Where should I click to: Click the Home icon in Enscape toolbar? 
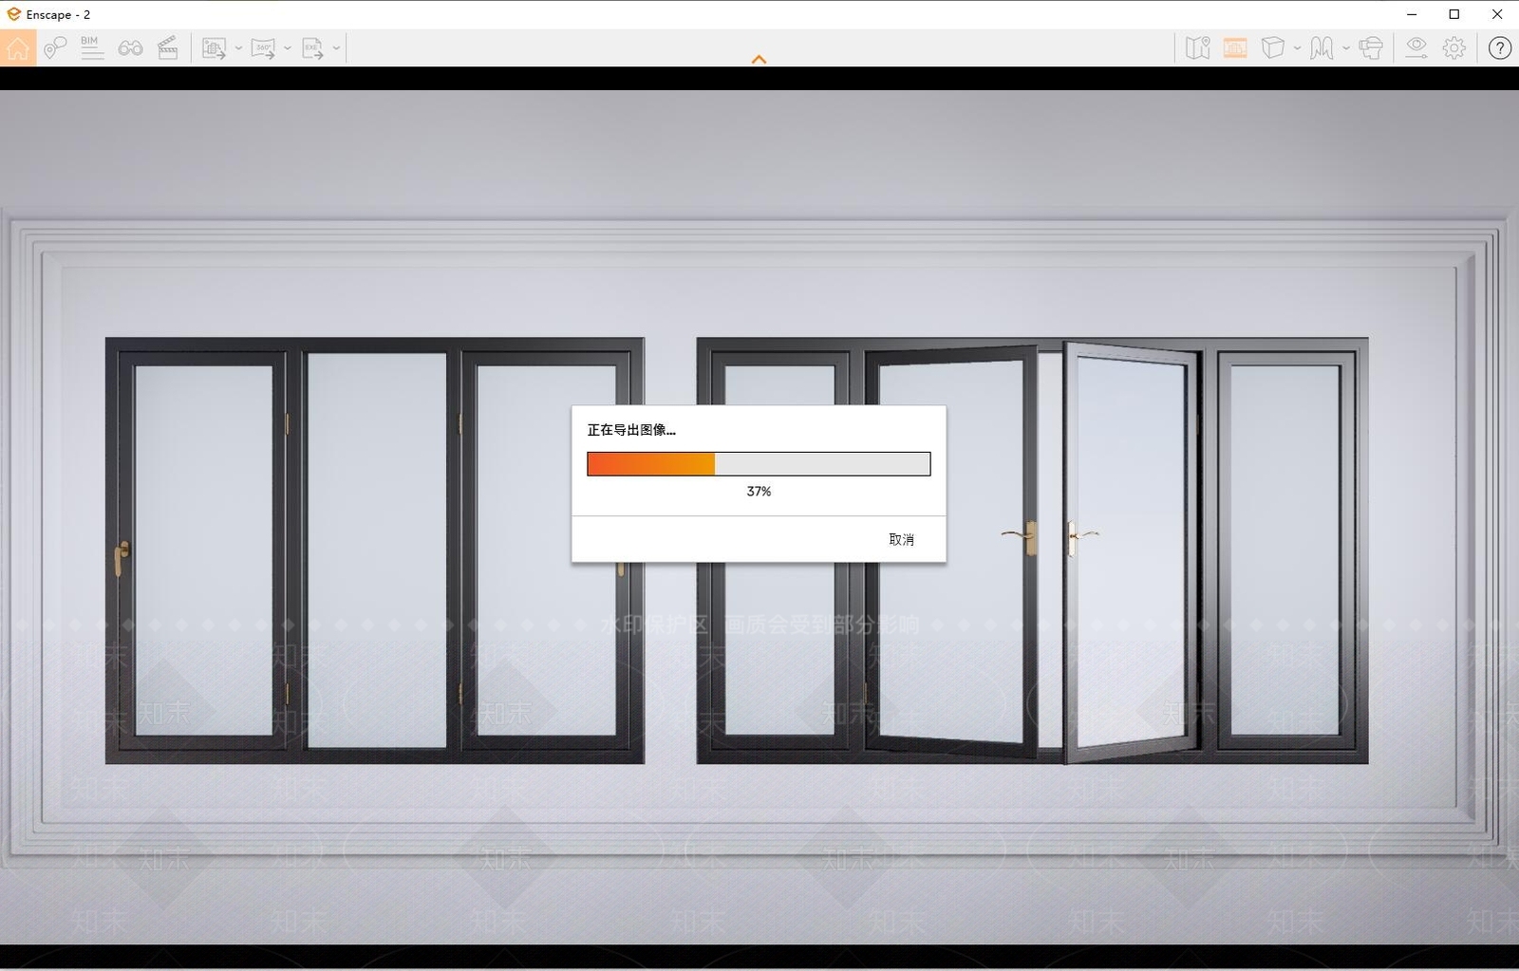[18, 47]
